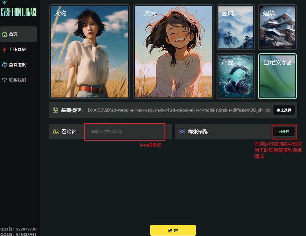The height and width of the screenshot is (236, 306).
Task: Click into the 召唤词 input field
Action: click(x=124, y=131)
